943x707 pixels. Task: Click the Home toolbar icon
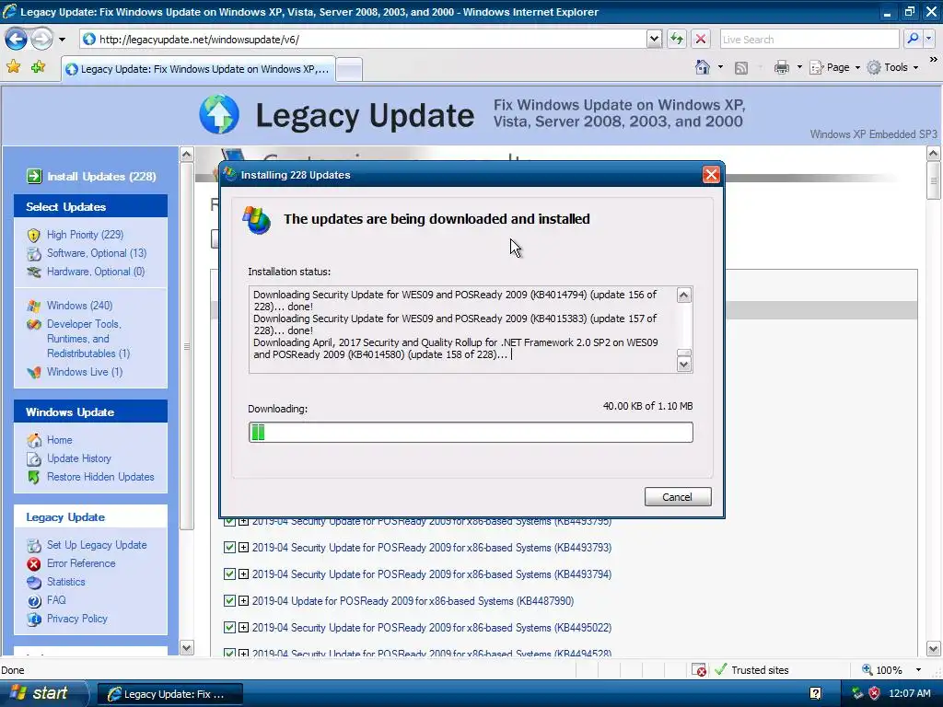(703, 67)
